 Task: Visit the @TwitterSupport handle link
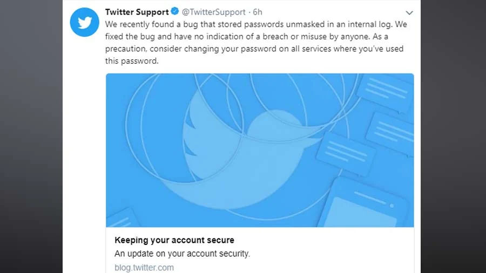coord(213,12)
